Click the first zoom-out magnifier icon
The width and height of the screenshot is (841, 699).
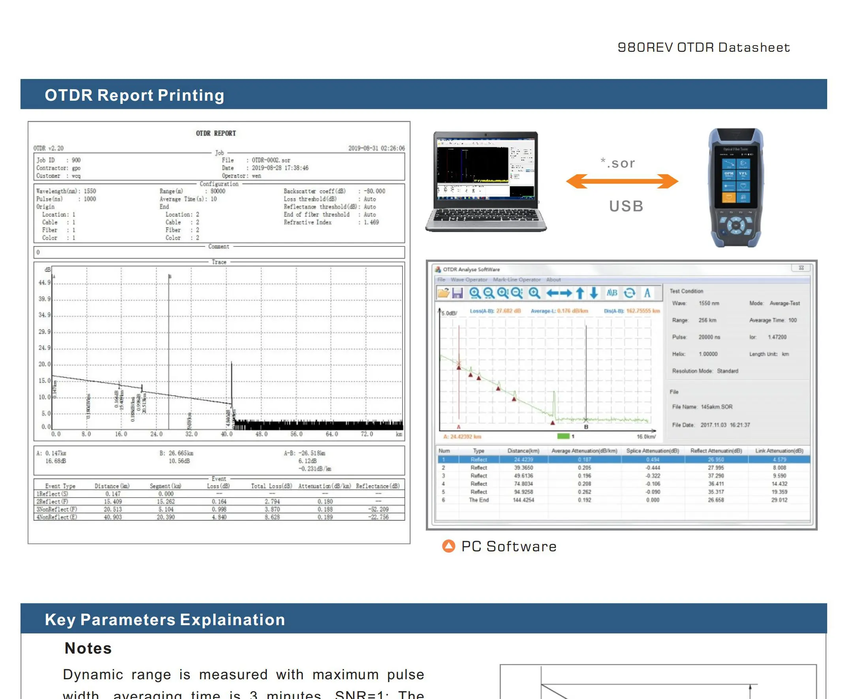[x=489, y=293]
